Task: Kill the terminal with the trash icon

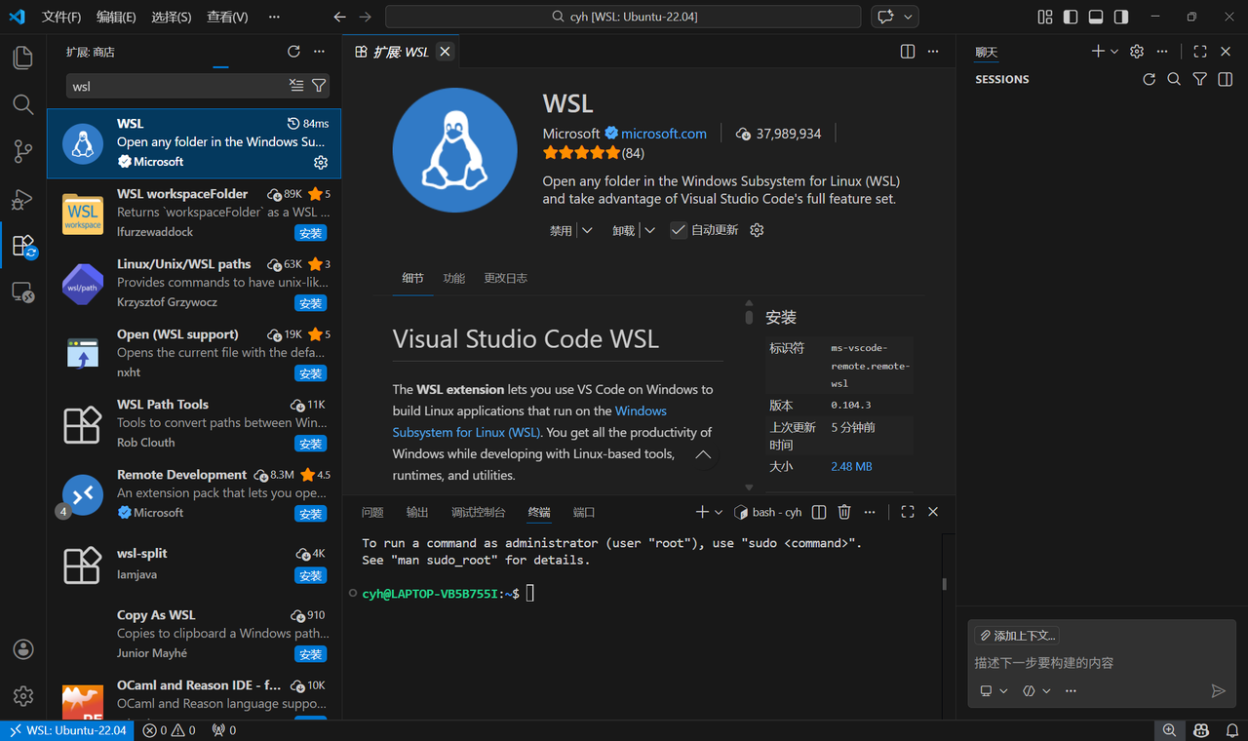Action: click(x=844, y=512)
